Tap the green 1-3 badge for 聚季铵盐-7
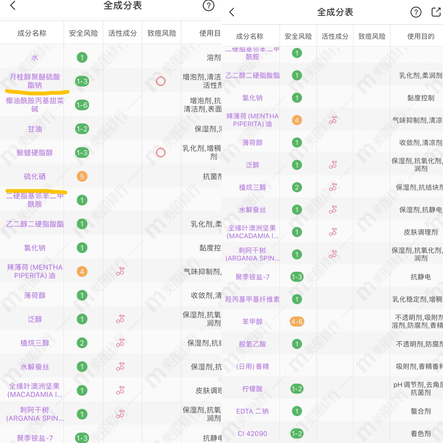The image size is (443, 443). click(x=297, y=277)
